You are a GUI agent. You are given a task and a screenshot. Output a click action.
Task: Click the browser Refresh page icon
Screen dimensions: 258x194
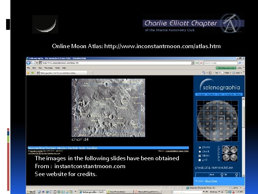pyautogui.click(x=197, y=63)
